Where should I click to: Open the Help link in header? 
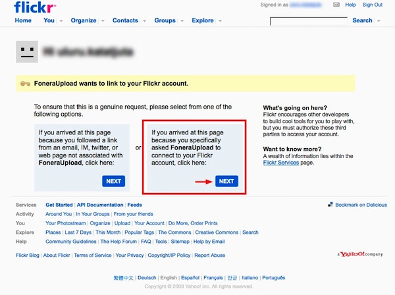tap(350, 5)
